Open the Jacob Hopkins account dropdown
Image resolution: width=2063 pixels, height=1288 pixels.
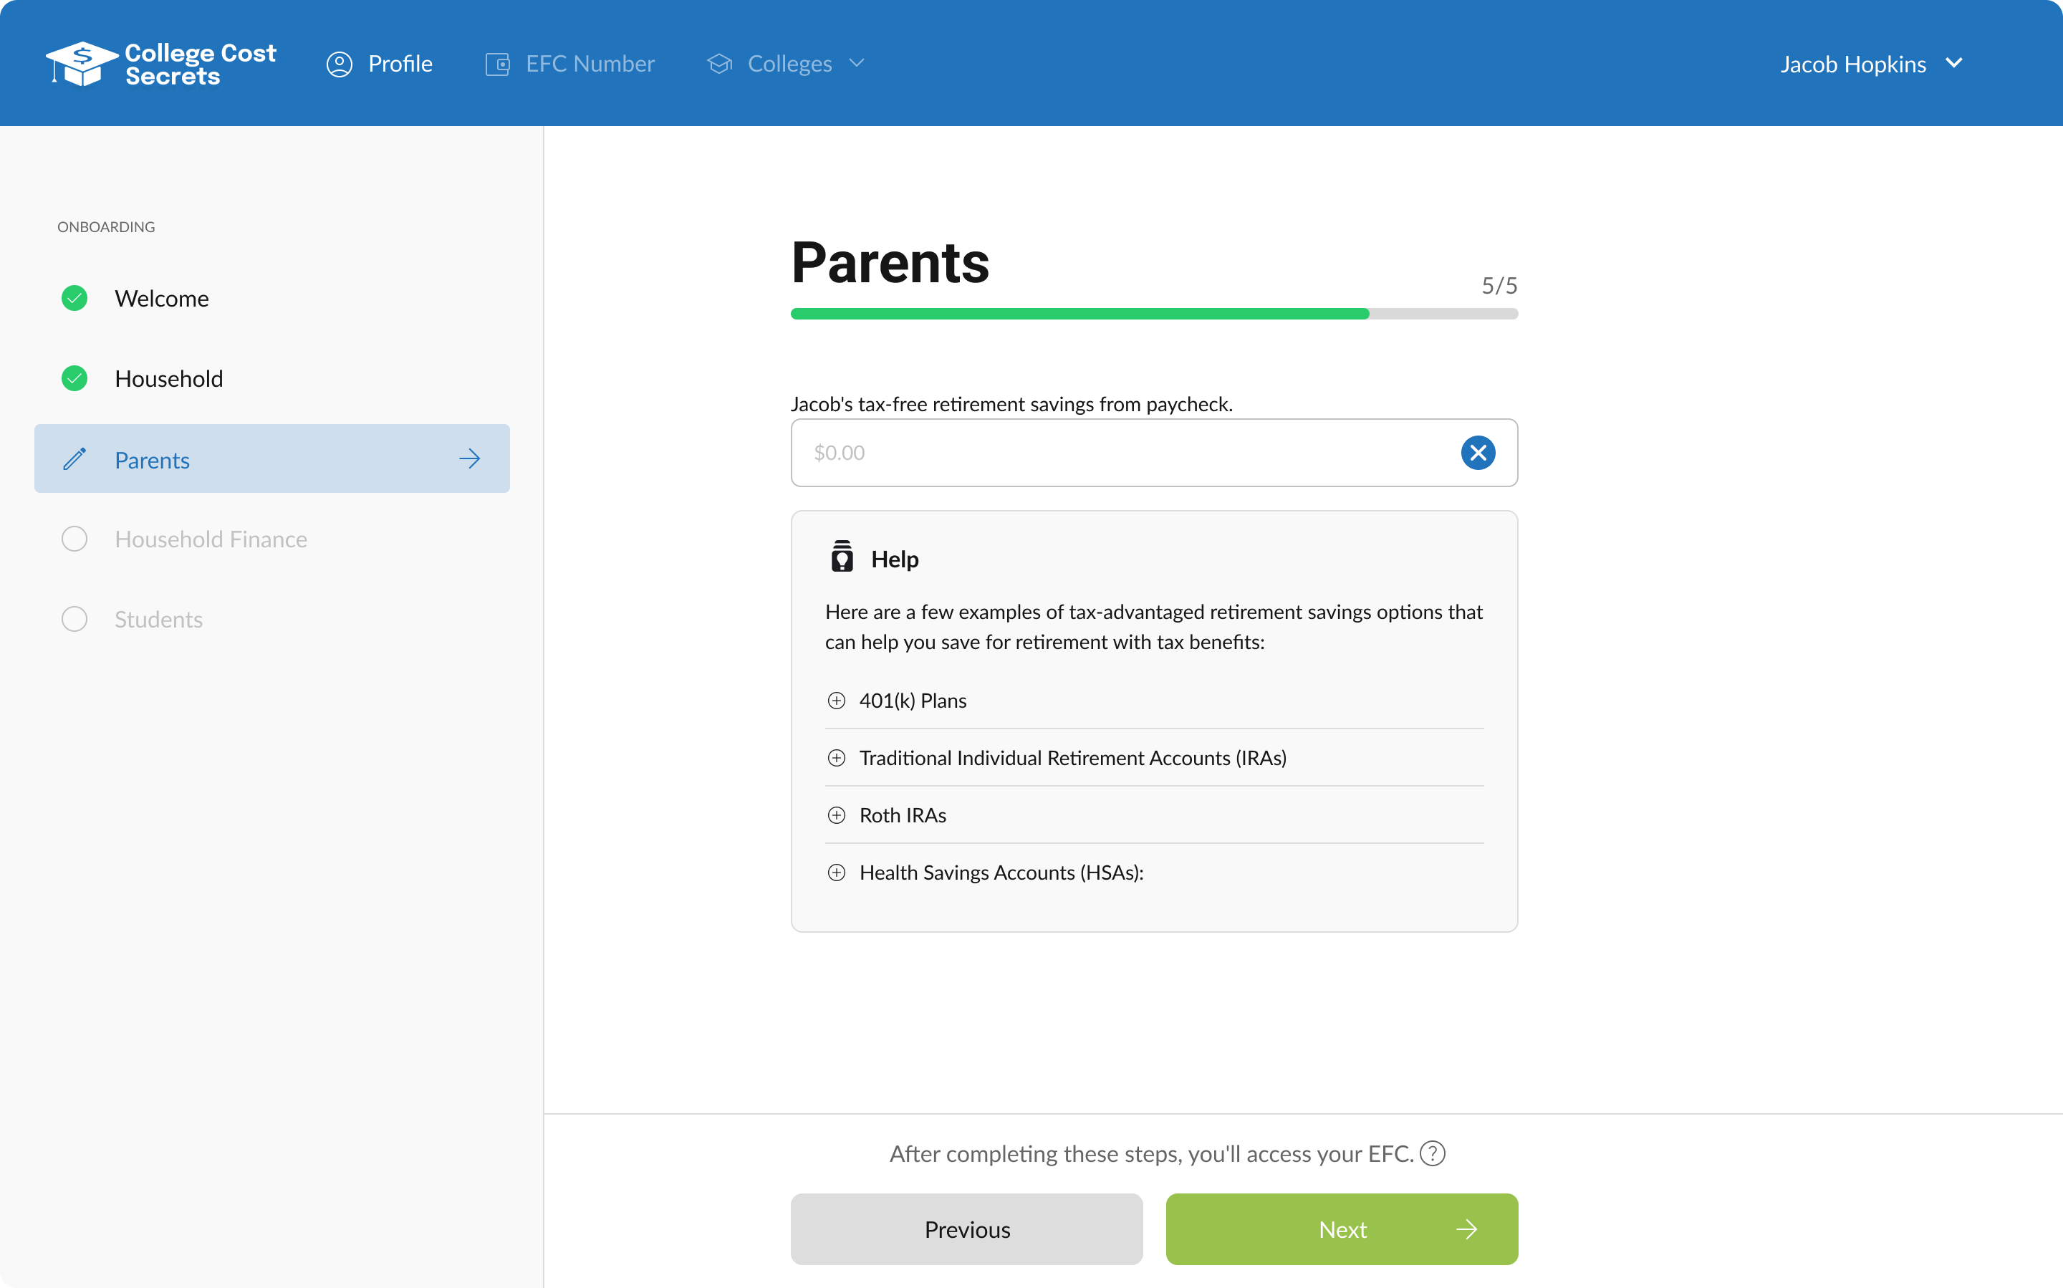[1955, 63]
